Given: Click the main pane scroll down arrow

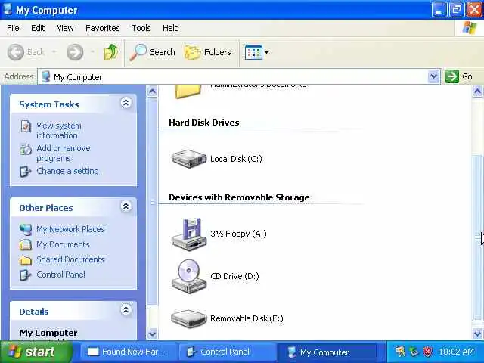Looking at the screenshot, I should tap(477, 334).
